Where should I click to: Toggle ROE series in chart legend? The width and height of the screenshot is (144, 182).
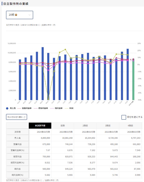69,108
